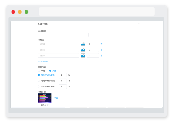Close the 新建投票 dialog
The image size is (174, 123).
click(x=139, y=23)
